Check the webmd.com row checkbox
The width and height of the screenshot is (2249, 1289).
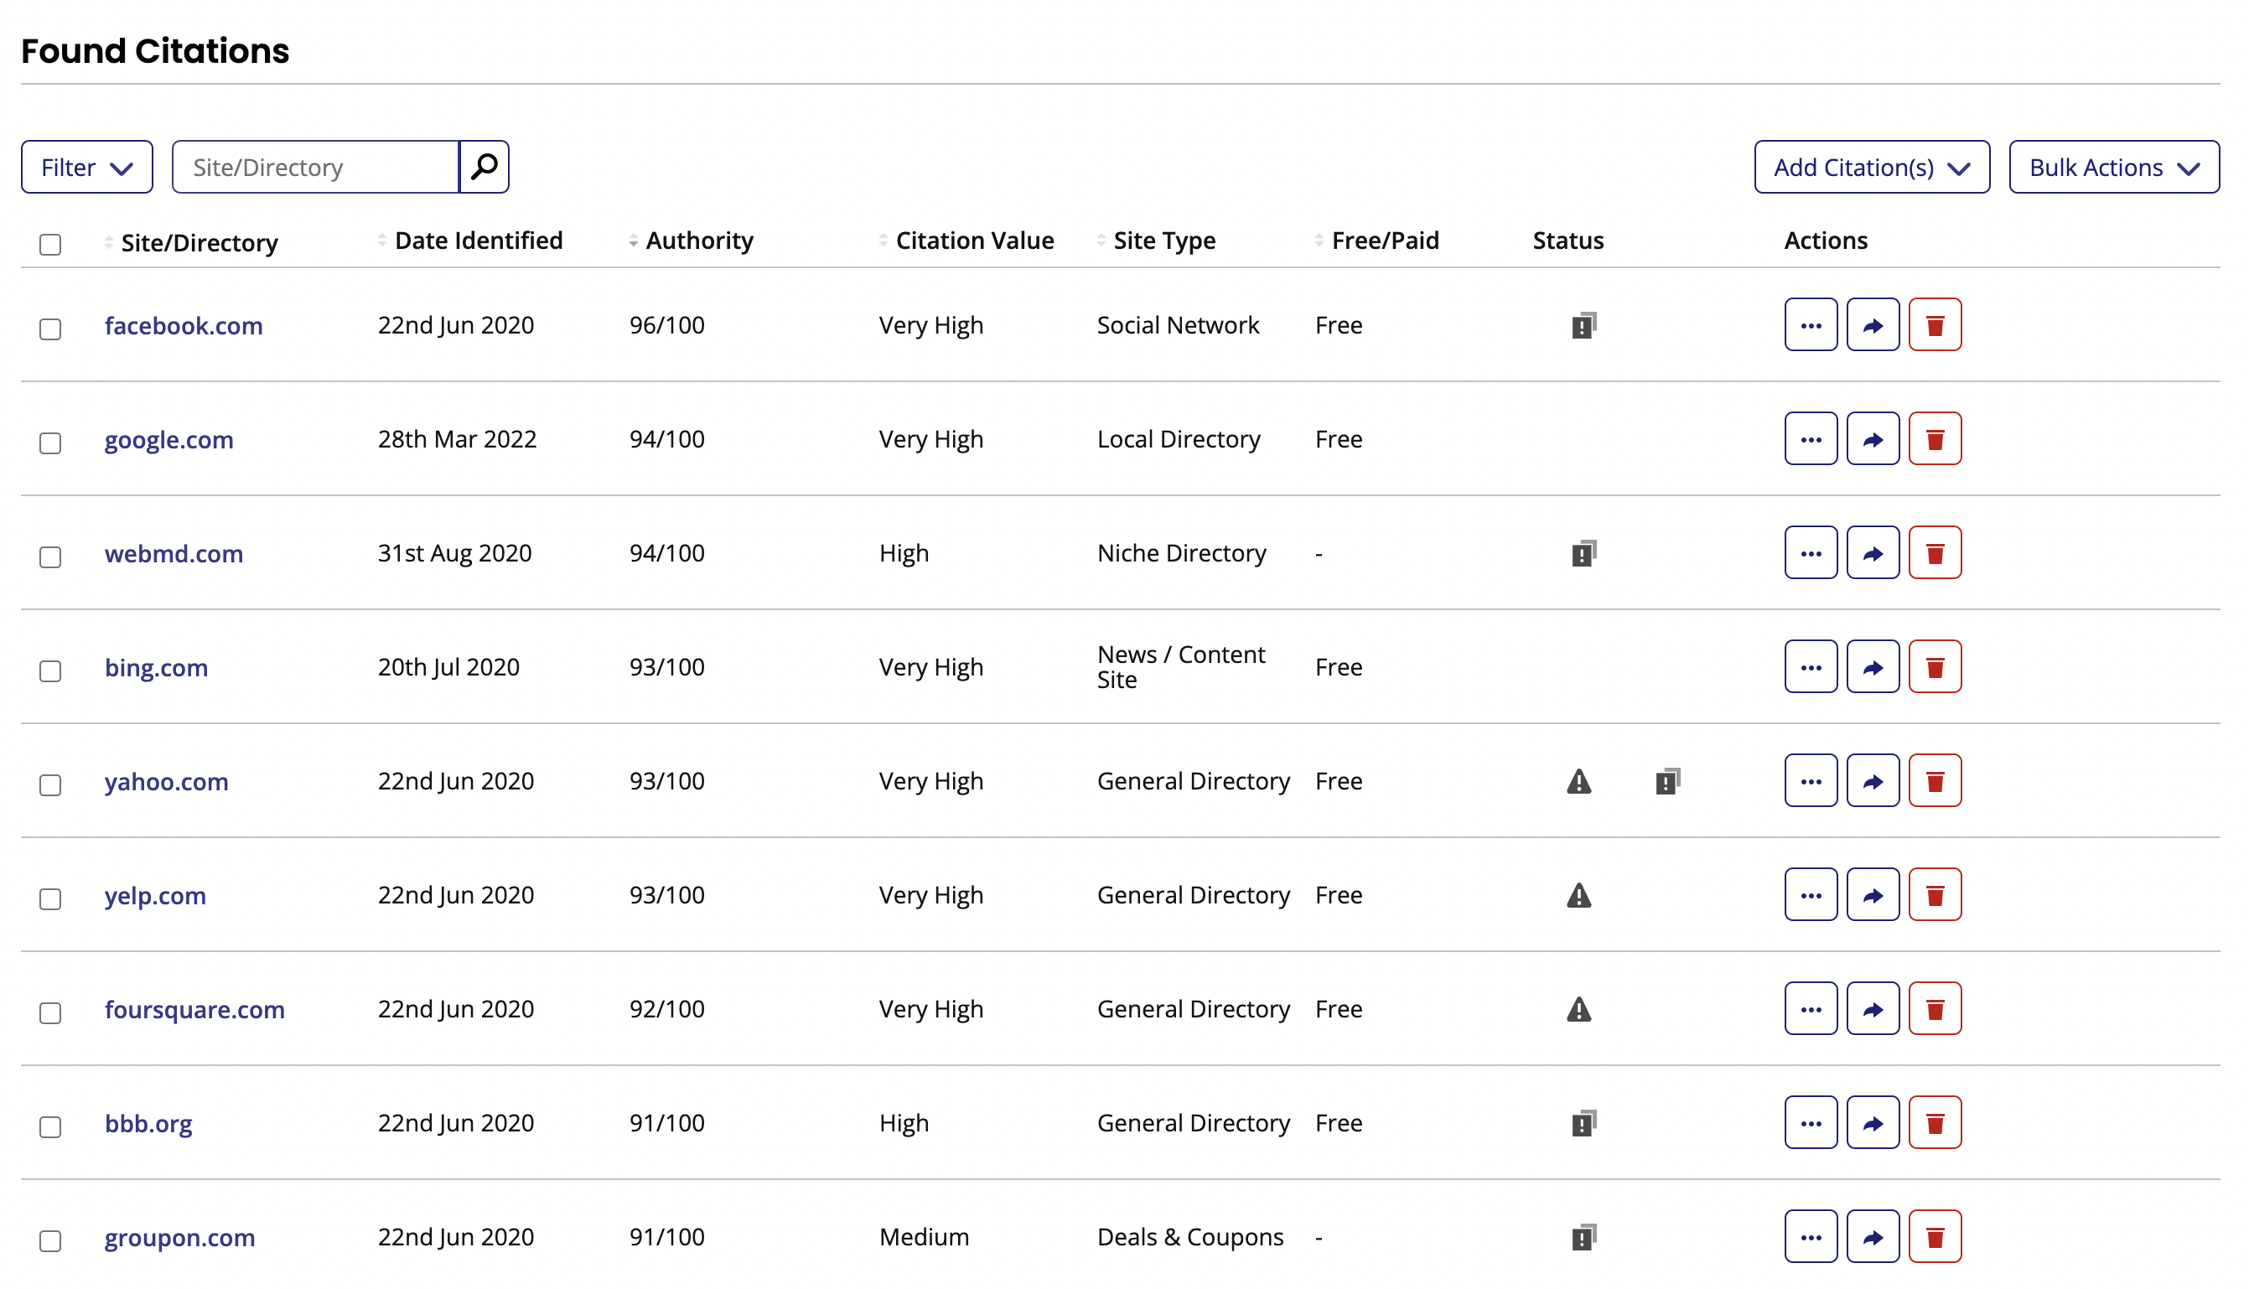coord(50,557)
